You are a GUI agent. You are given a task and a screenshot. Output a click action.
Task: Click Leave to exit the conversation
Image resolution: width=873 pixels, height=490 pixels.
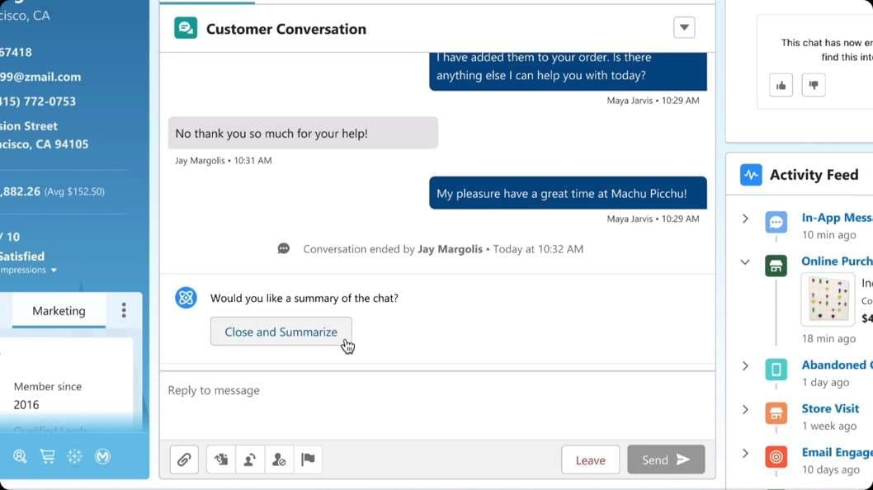[590, 459]
